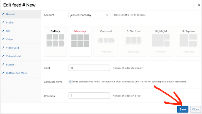
Task: Select the Highlight layout tile
Action: 161,41
